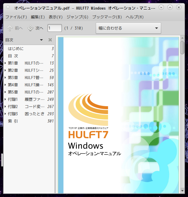Close the sidebar with the X icon
The image size is (188, 197).
(50, 40)
